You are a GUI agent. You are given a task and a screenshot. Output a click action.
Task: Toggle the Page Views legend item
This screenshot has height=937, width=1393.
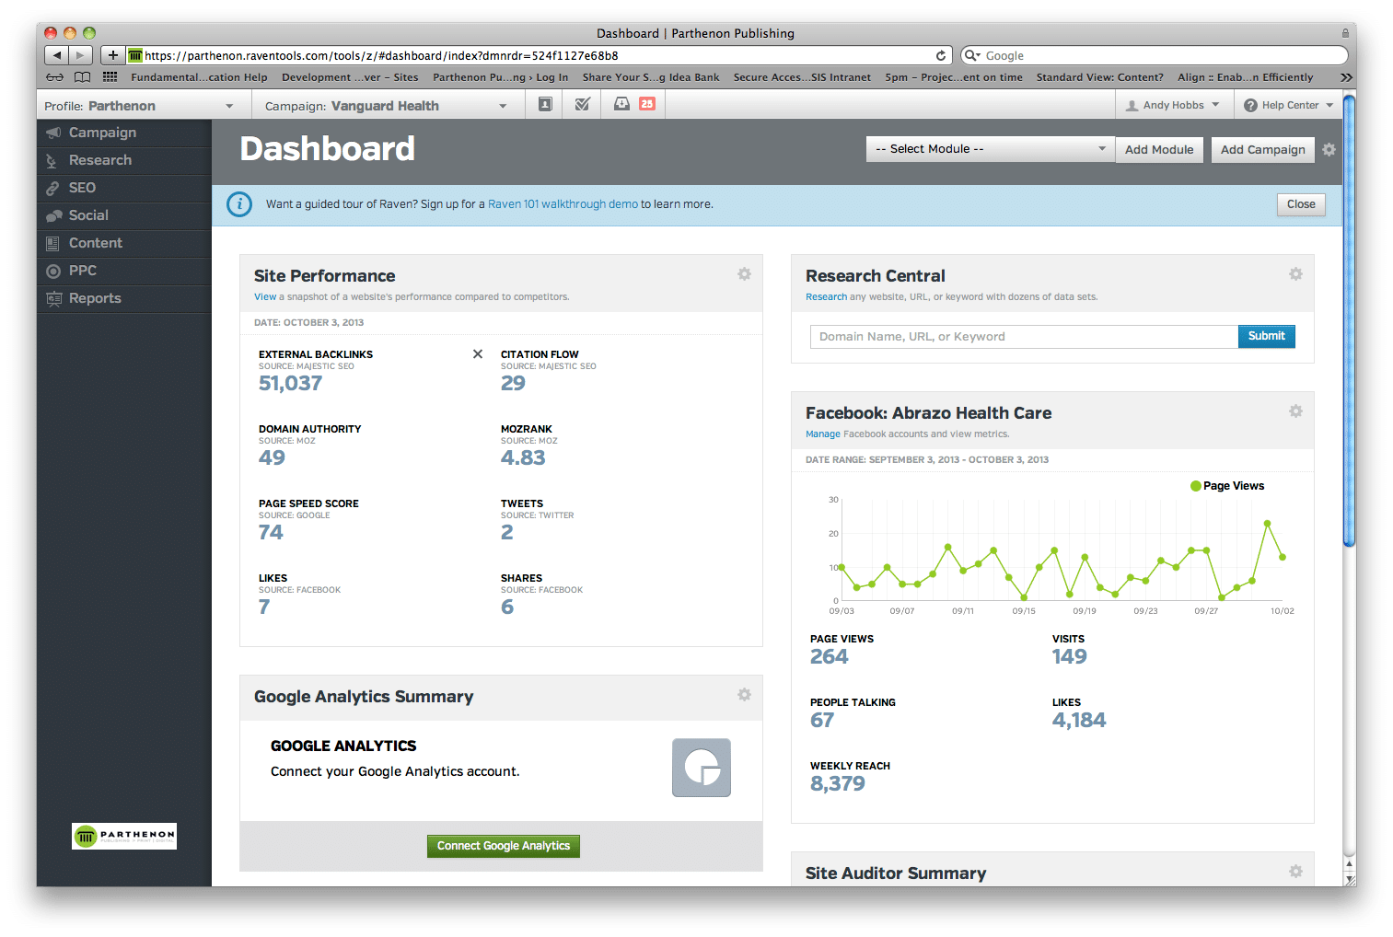click(1227, 486)
